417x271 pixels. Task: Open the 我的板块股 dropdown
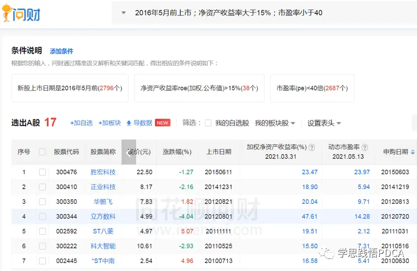pyautogui.click(x=275, y=123)
